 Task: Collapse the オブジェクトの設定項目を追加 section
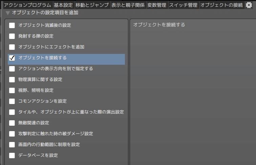point(7,13)
